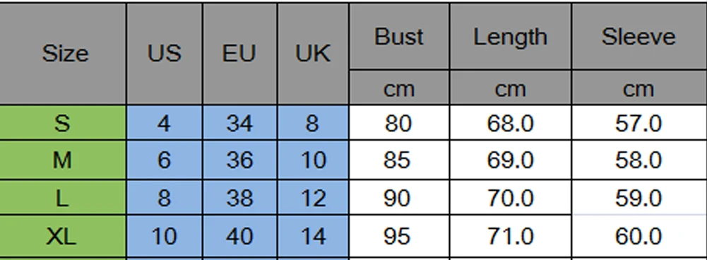Click the sleeve value 60.0
Screen dimensions: 707x260
[639, 236]
